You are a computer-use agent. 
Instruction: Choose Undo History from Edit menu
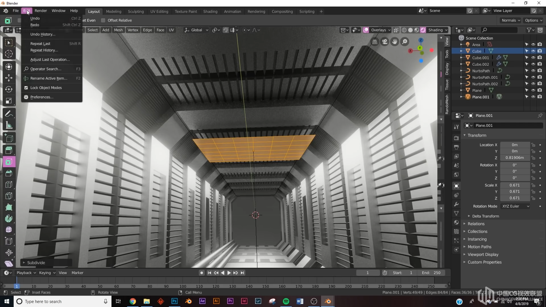click(43, 34)
